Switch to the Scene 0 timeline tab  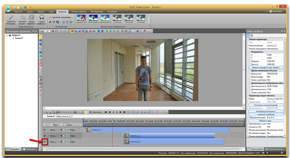(x=50, y=116)
